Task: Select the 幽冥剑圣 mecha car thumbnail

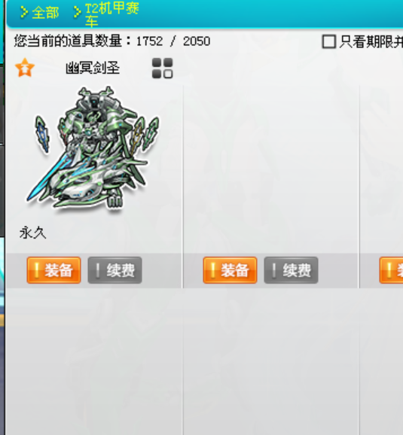Action: (93, 148)
